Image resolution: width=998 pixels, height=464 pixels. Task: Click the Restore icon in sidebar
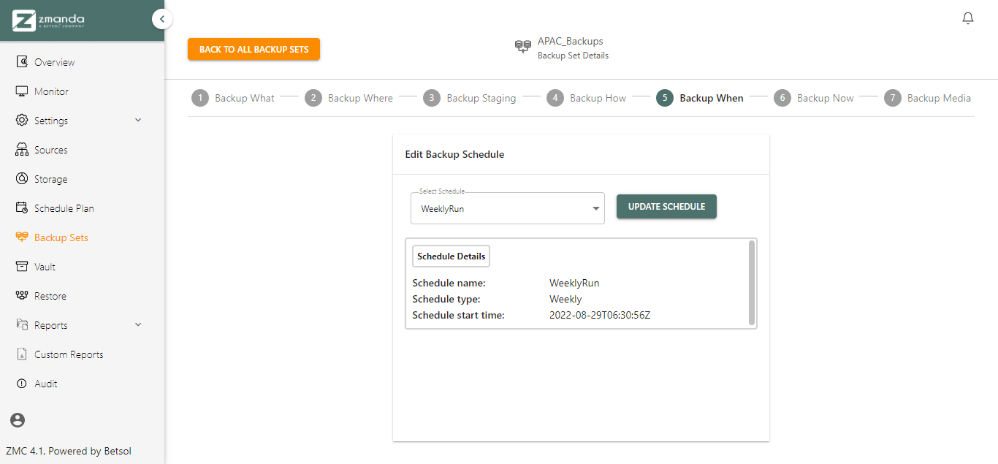22,296
